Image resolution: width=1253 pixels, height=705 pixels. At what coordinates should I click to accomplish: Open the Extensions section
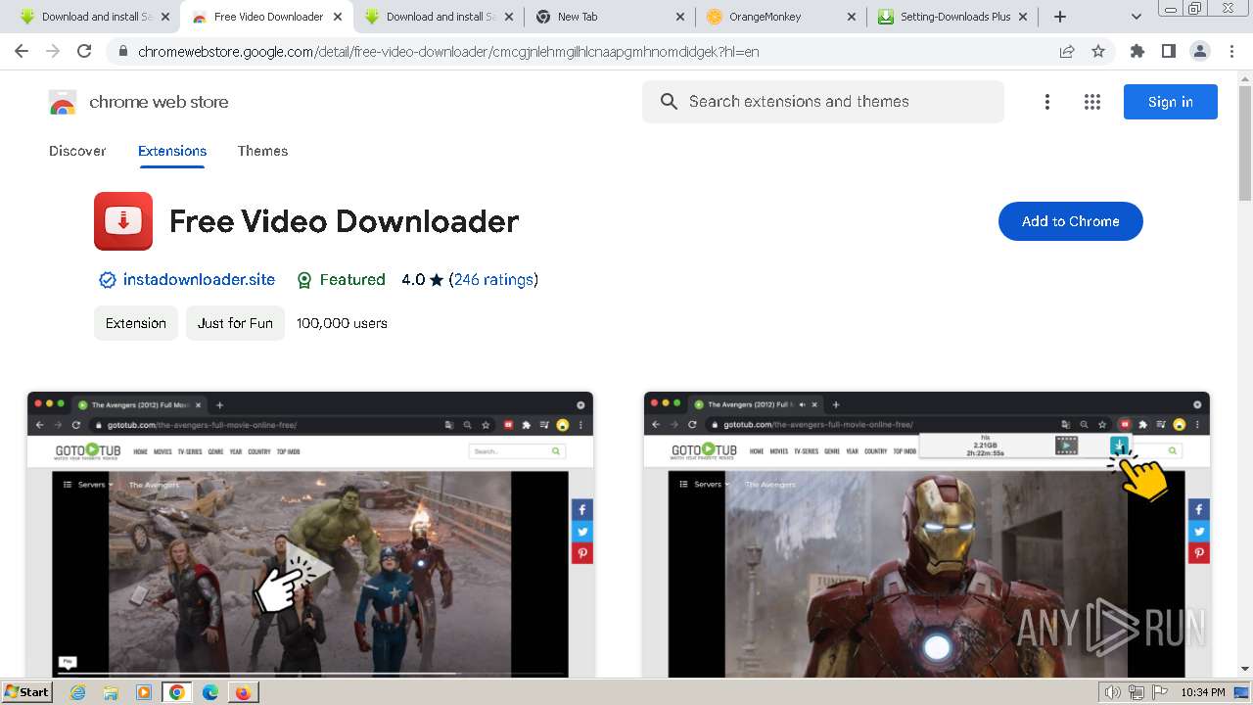pyautogui.click(x=172, y=151)
